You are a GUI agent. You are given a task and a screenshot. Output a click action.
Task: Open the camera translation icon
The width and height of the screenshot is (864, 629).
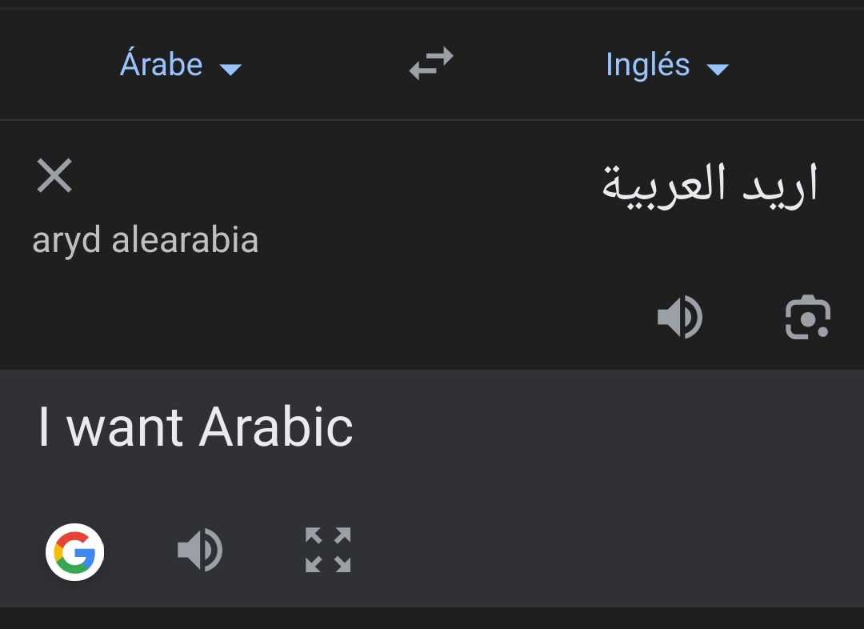tap(807, 317)
